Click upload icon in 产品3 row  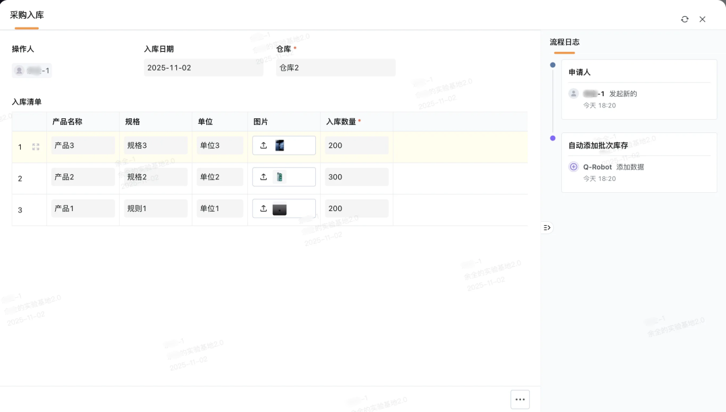pos(264,146)
